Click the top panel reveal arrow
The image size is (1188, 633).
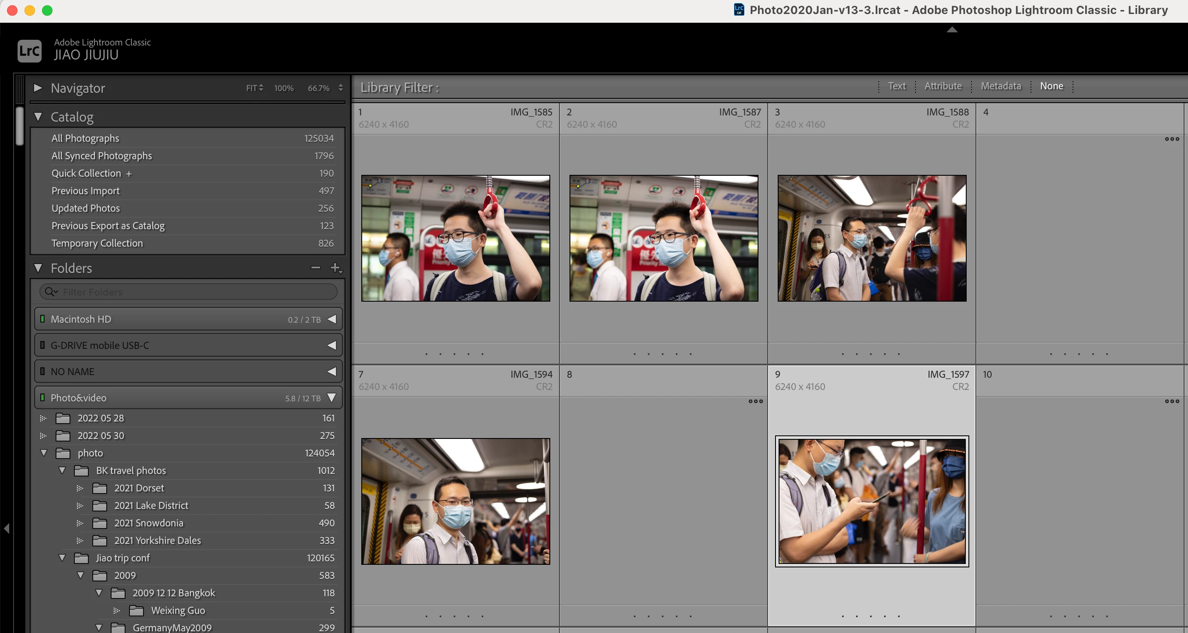click(x=952, y=29)
